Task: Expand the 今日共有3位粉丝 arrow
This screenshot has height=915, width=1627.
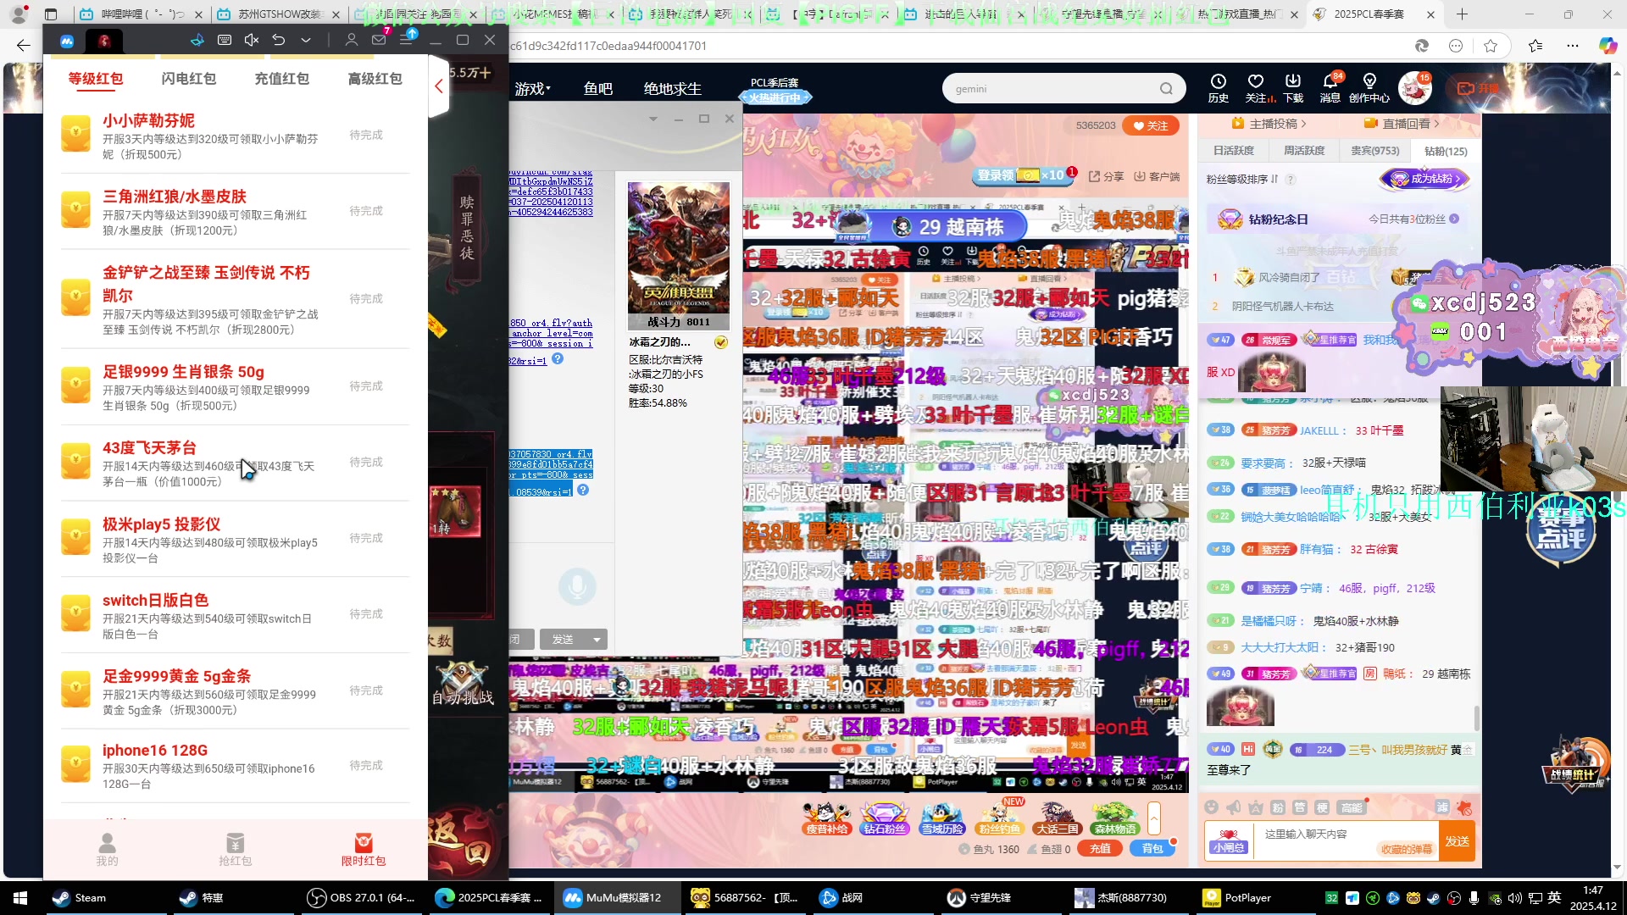Action: point(1454,219)
